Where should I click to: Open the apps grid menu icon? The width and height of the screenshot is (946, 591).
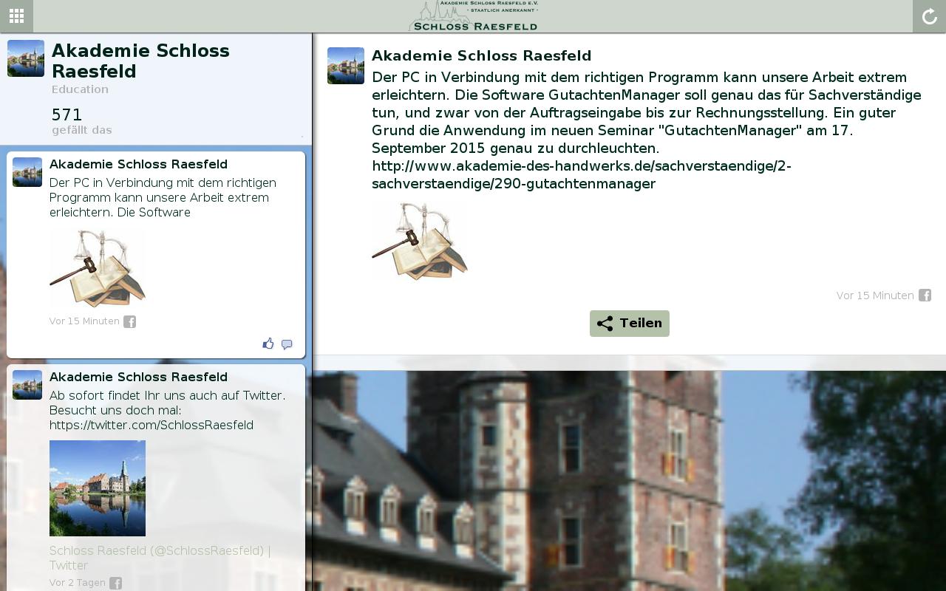(16, 16)
